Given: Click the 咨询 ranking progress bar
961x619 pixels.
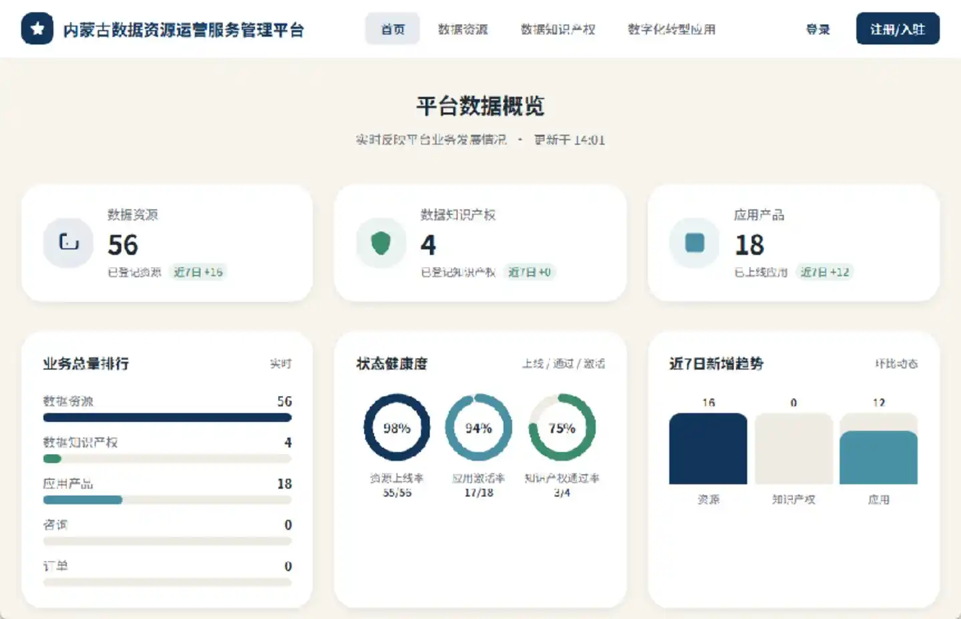Looking at the screenshot, I should tap(167, 541).
